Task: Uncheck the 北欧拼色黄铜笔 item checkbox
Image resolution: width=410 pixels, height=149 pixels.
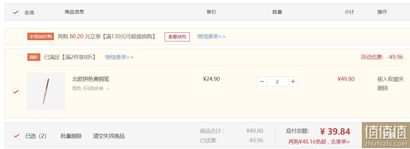Action: point(16,92)
